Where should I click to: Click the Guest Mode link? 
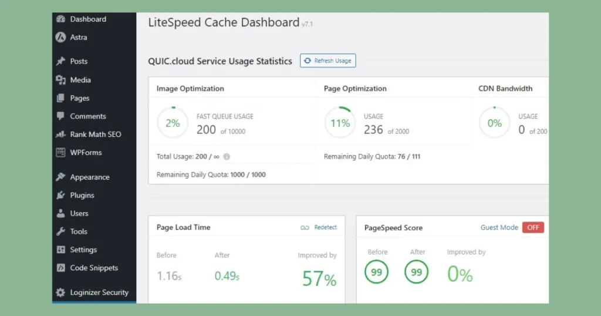[499, 227]
